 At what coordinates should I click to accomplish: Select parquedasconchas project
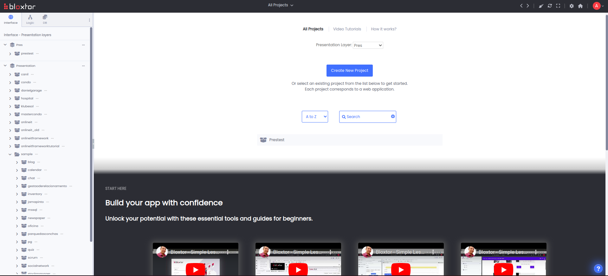click(x=43, y=234)
